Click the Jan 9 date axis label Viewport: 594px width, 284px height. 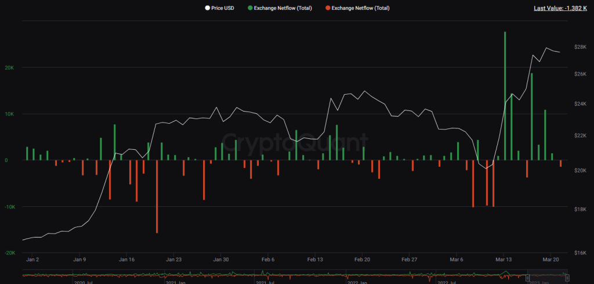click(79, 260)
